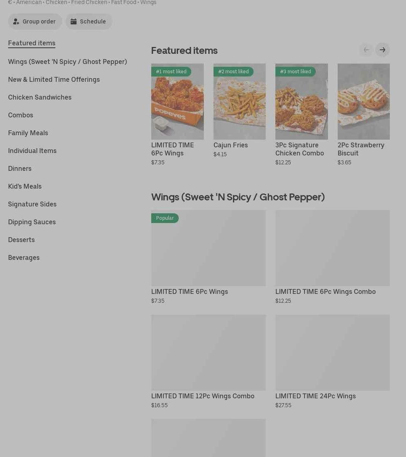The image size is (406, 457).
Task: Show the Desserts section
Action: 21,240
